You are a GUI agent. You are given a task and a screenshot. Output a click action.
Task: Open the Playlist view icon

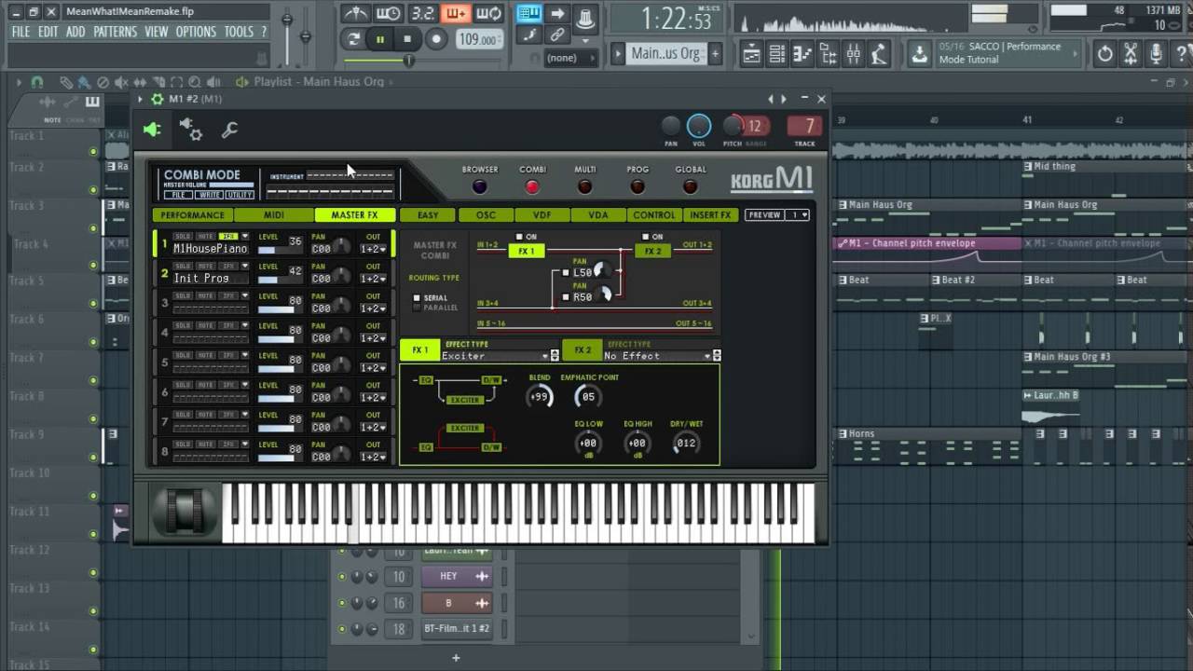750,54
